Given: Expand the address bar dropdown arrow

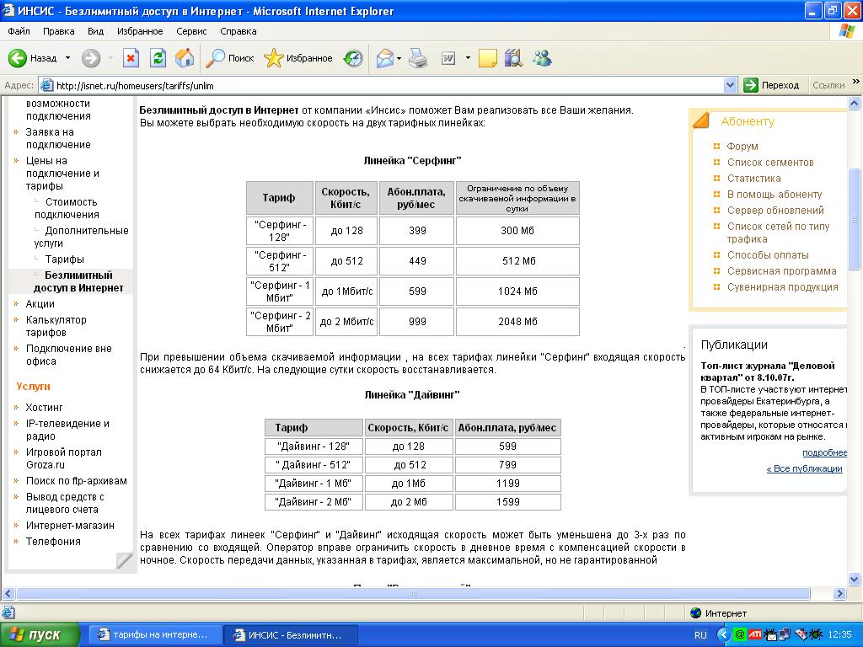Looking at the screenshot, I should pyautogui.click(x=730, y=85).
